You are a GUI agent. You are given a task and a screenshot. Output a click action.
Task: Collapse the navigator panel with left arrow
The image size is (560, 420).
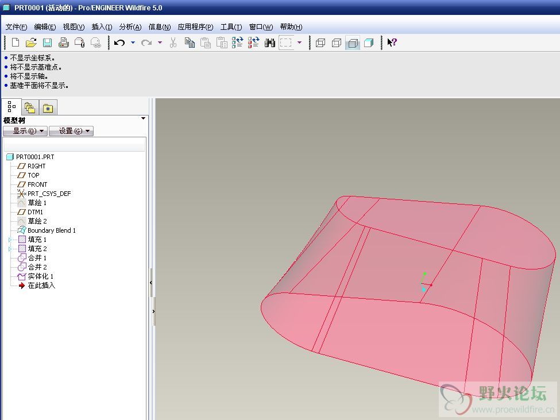point(150,283)
